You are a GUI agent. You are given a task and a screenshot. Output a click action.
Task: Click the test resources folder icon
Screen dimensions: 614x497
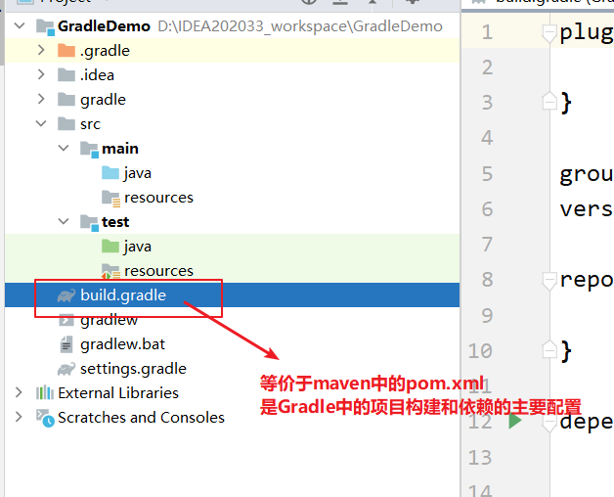click(x=110, y=271)
